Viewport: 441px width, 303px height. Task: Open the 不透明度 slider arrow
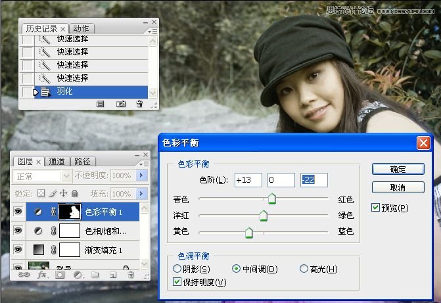[x=141, y=175]
